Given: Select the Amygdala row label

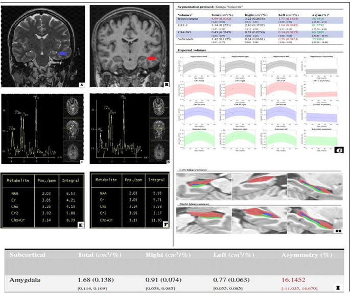Looking at the screenshot, I should (25, 280).
